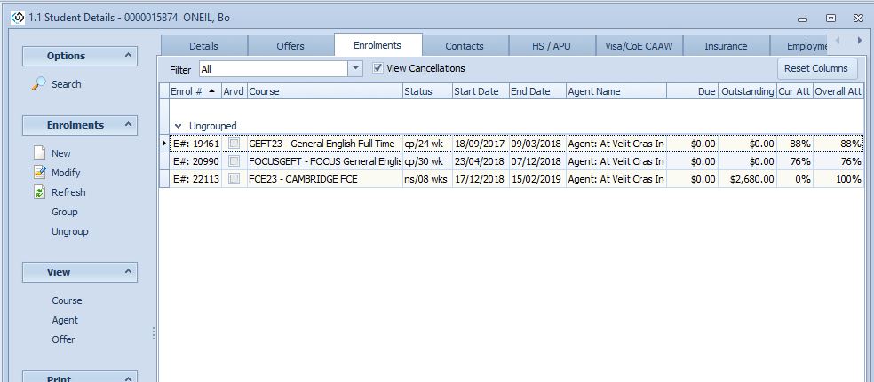Click the Refresh enrolments icon
874x382 pixels.
(39, 192)
